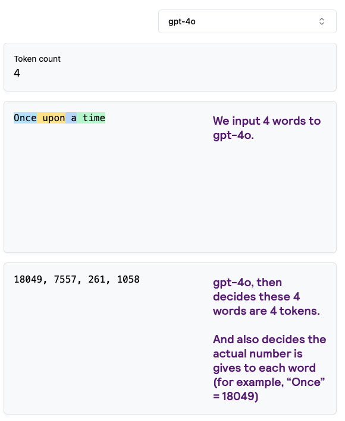Click the token ID 261
Image resolution: width=345 pixels, height=421 pixels.
[96, 280]
